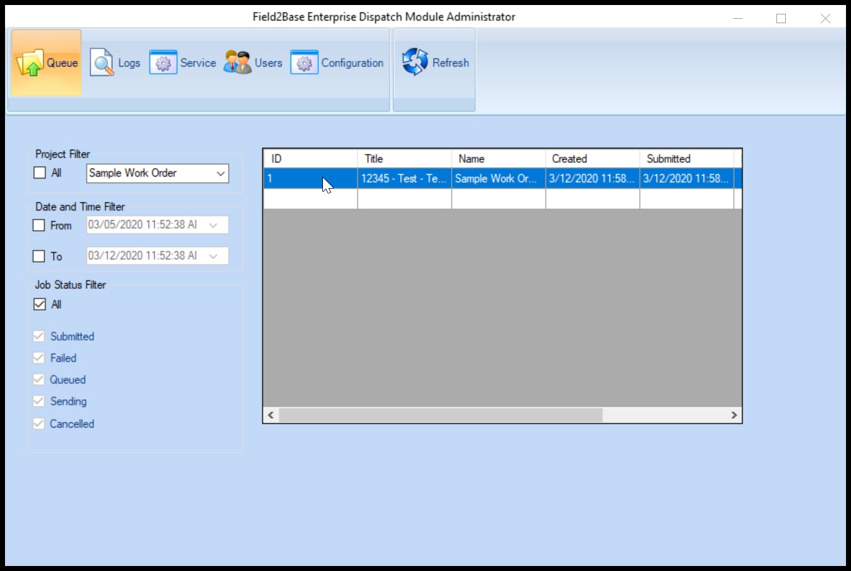Sort by the Submitted column header
This screenshot has height=571, width=851.
(687, 159)
